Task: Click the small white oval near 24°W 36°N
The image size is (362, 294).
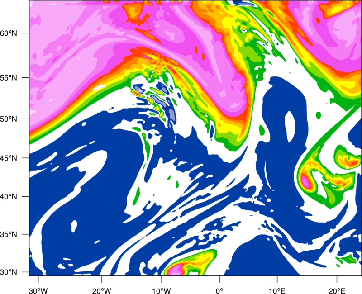Action: (x=74, y=225)
